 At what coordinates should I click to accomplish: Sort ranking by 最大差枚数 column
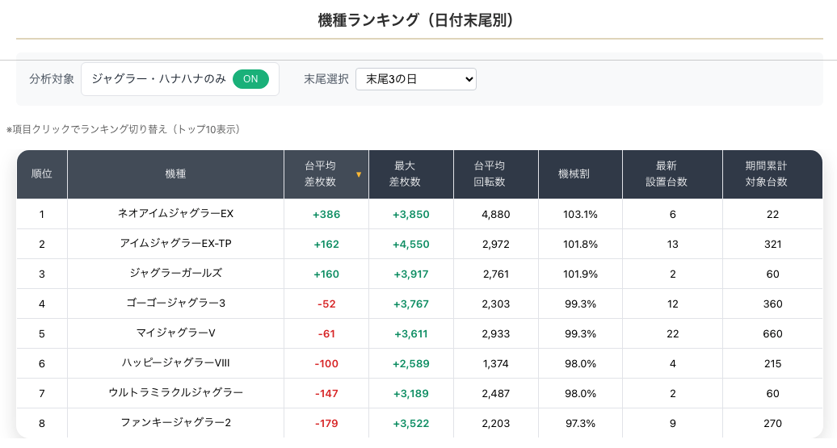click(x=410, y=174)
